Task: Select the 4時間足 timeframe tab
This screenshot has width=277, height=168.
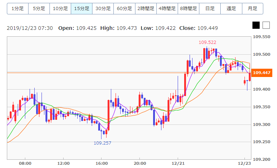Action: click(x=167, y=9)
